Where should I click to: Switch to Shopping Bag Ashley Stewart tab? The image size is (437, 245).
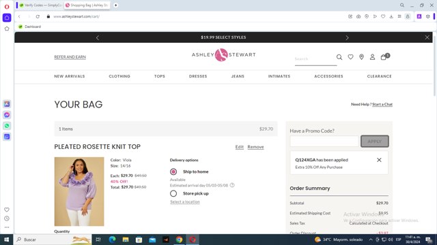coord(87,5)
